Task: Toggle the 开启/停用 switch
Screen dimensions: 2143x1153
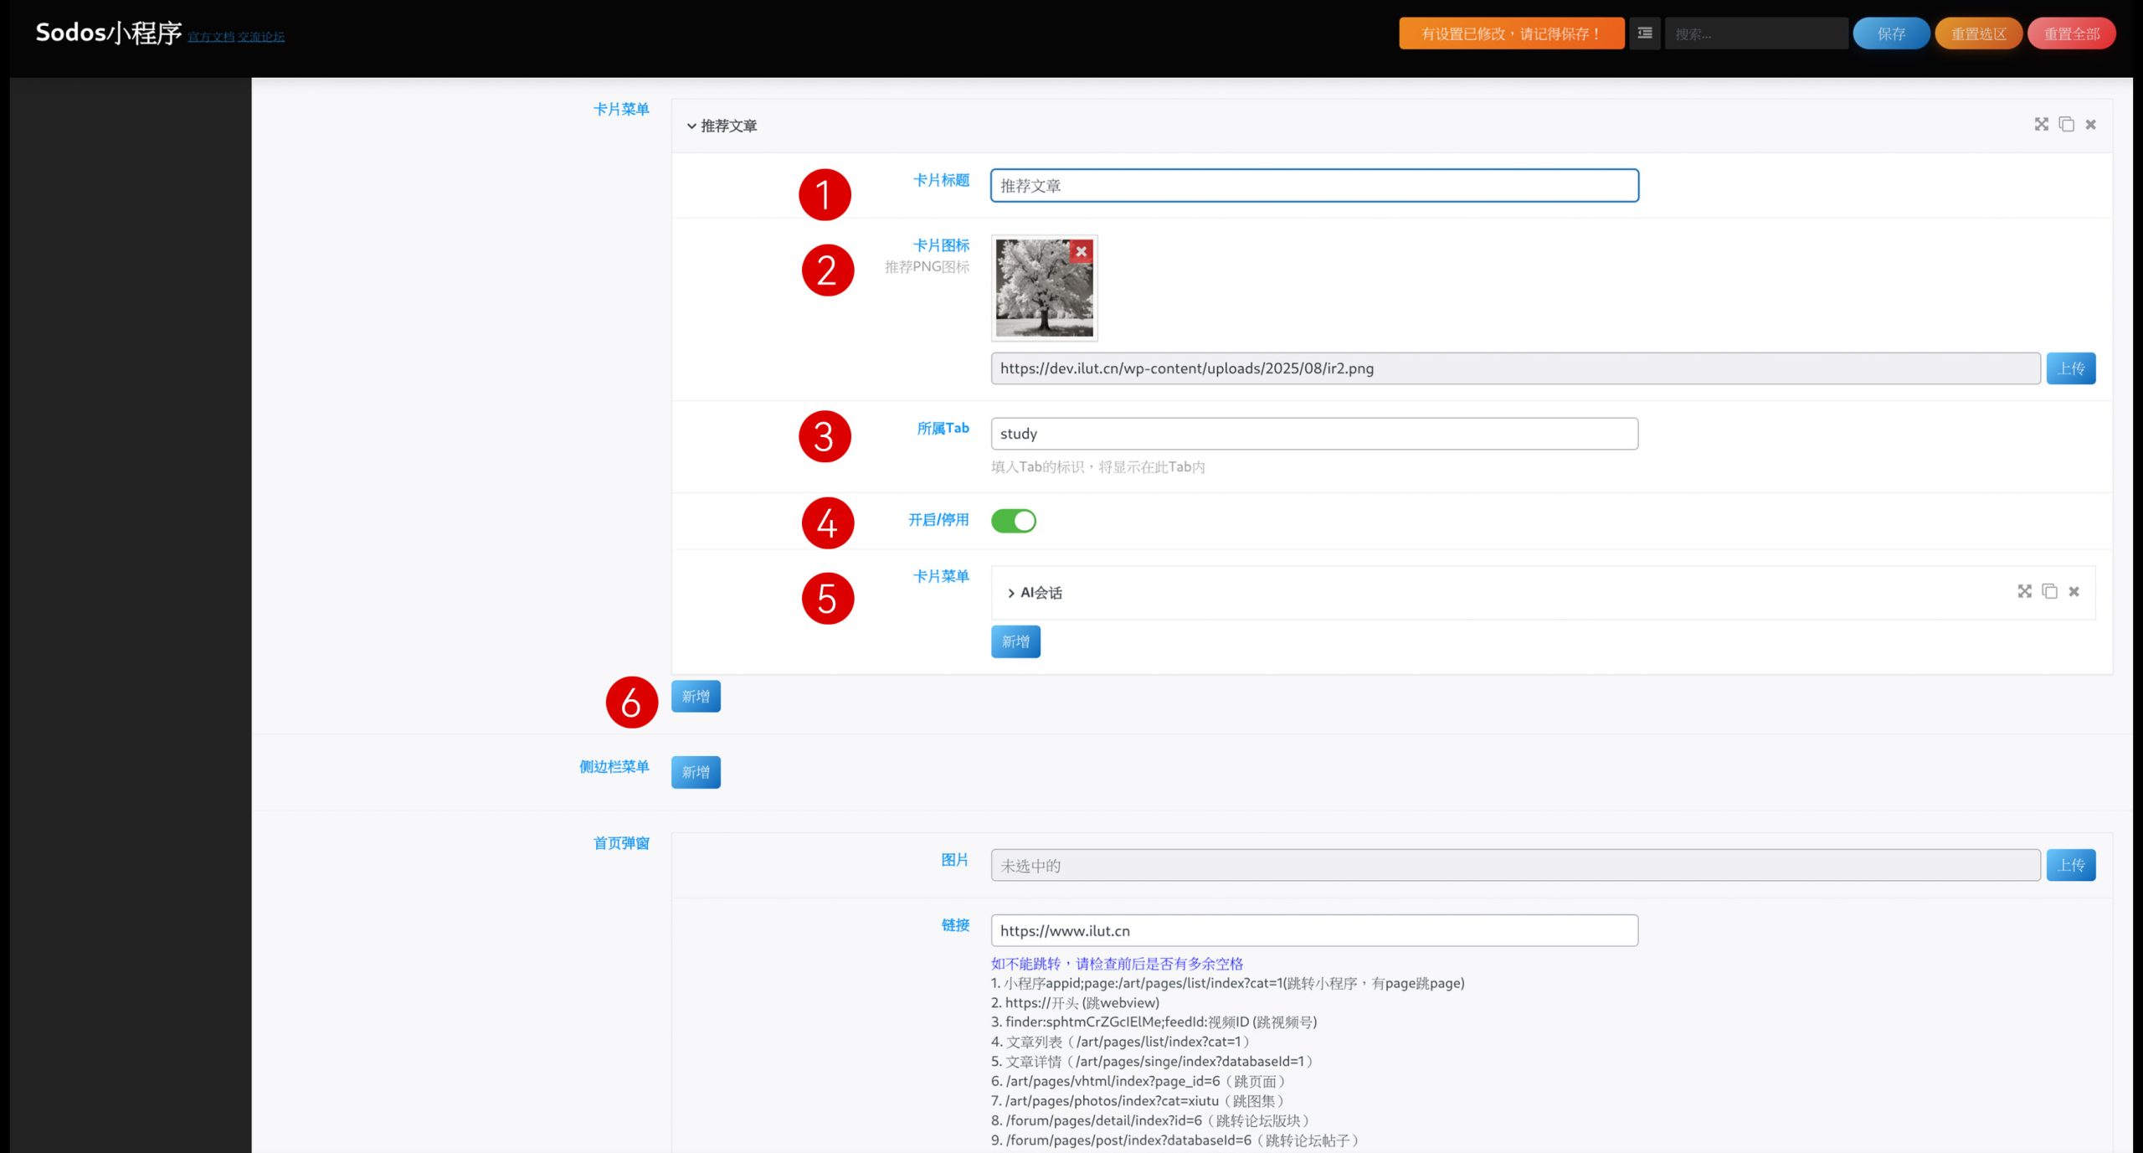Action: pyautogui.click(x=1013, y=521)
